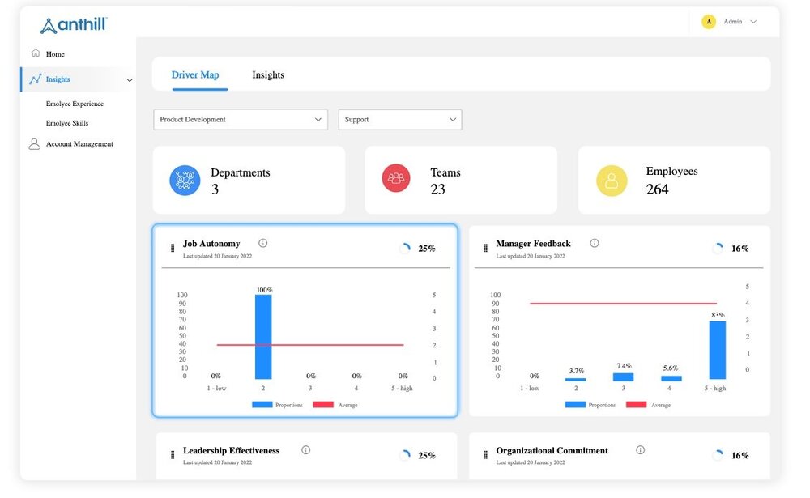Viewport: 810px width, 498px height.
Task: Toggle Average legend in Job Autonomy chart
Action: coord(335,405)
